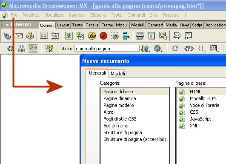Open the Sito menu
The image size is (226, 164).
154,15
